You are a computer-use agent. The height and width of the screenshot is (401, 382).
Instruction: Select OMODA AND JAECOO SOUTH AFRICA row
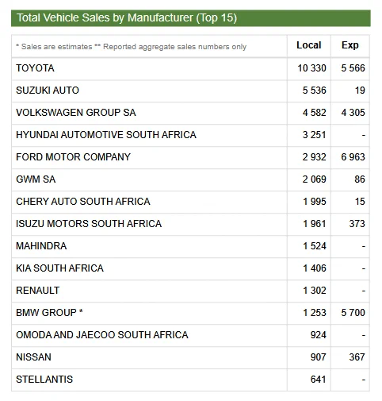coord(190,335)
